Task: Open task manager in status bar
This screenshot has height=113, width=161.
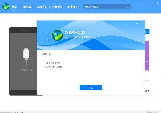Action: (151, 112)
